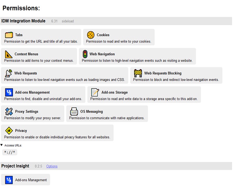Click the Privacy warning sign icon

9,131
